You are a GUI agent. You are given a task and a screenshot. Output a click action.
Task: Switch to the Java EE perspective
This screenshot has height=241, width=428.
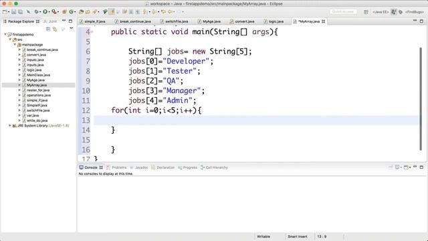381,12
